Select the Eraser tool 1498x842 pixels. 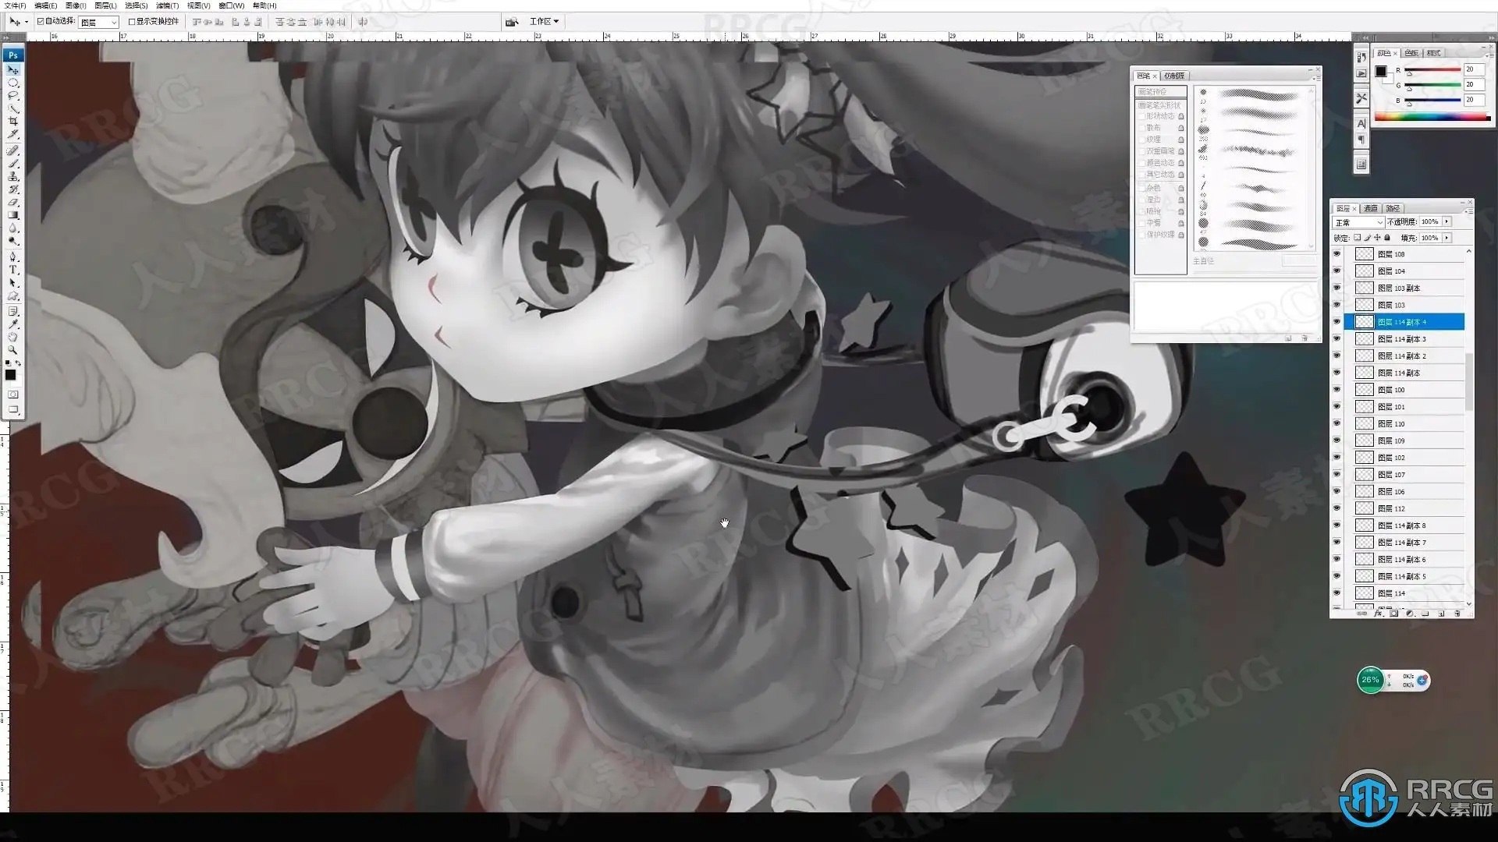pos(13,202)
